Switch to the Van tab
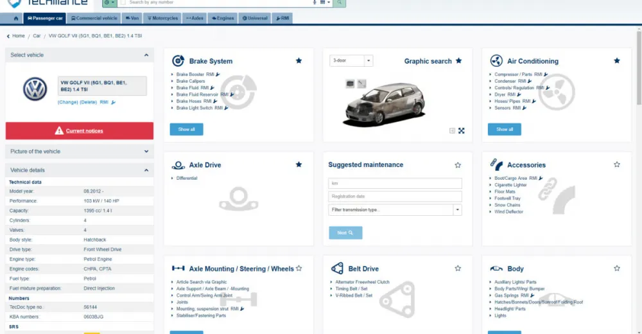Viewport: 642px width, 334px height. (132, 18)
